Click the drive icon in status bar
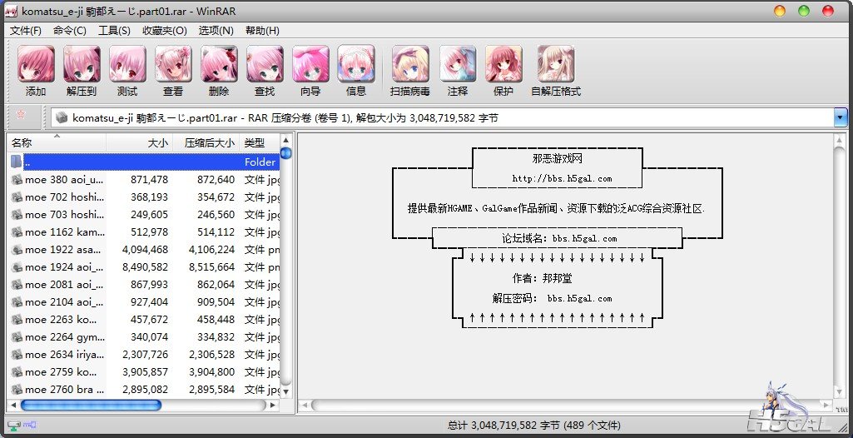Image resolution: width=853 pixels, height=438 pixels. click(x=13, y=425)
